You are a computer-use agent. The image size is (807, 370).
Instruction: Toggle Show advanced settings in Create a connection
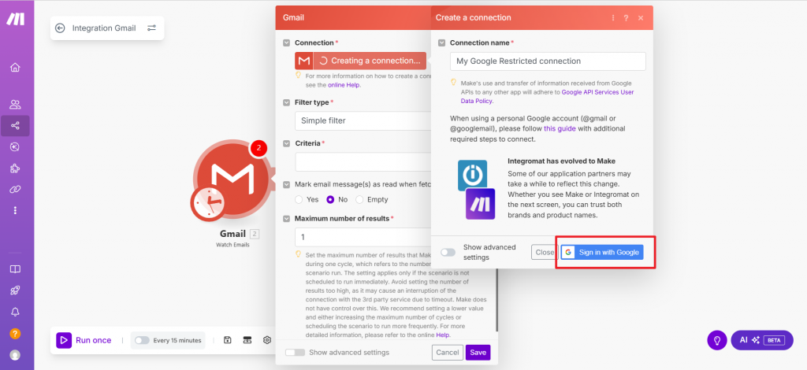(x=448, y=253)
